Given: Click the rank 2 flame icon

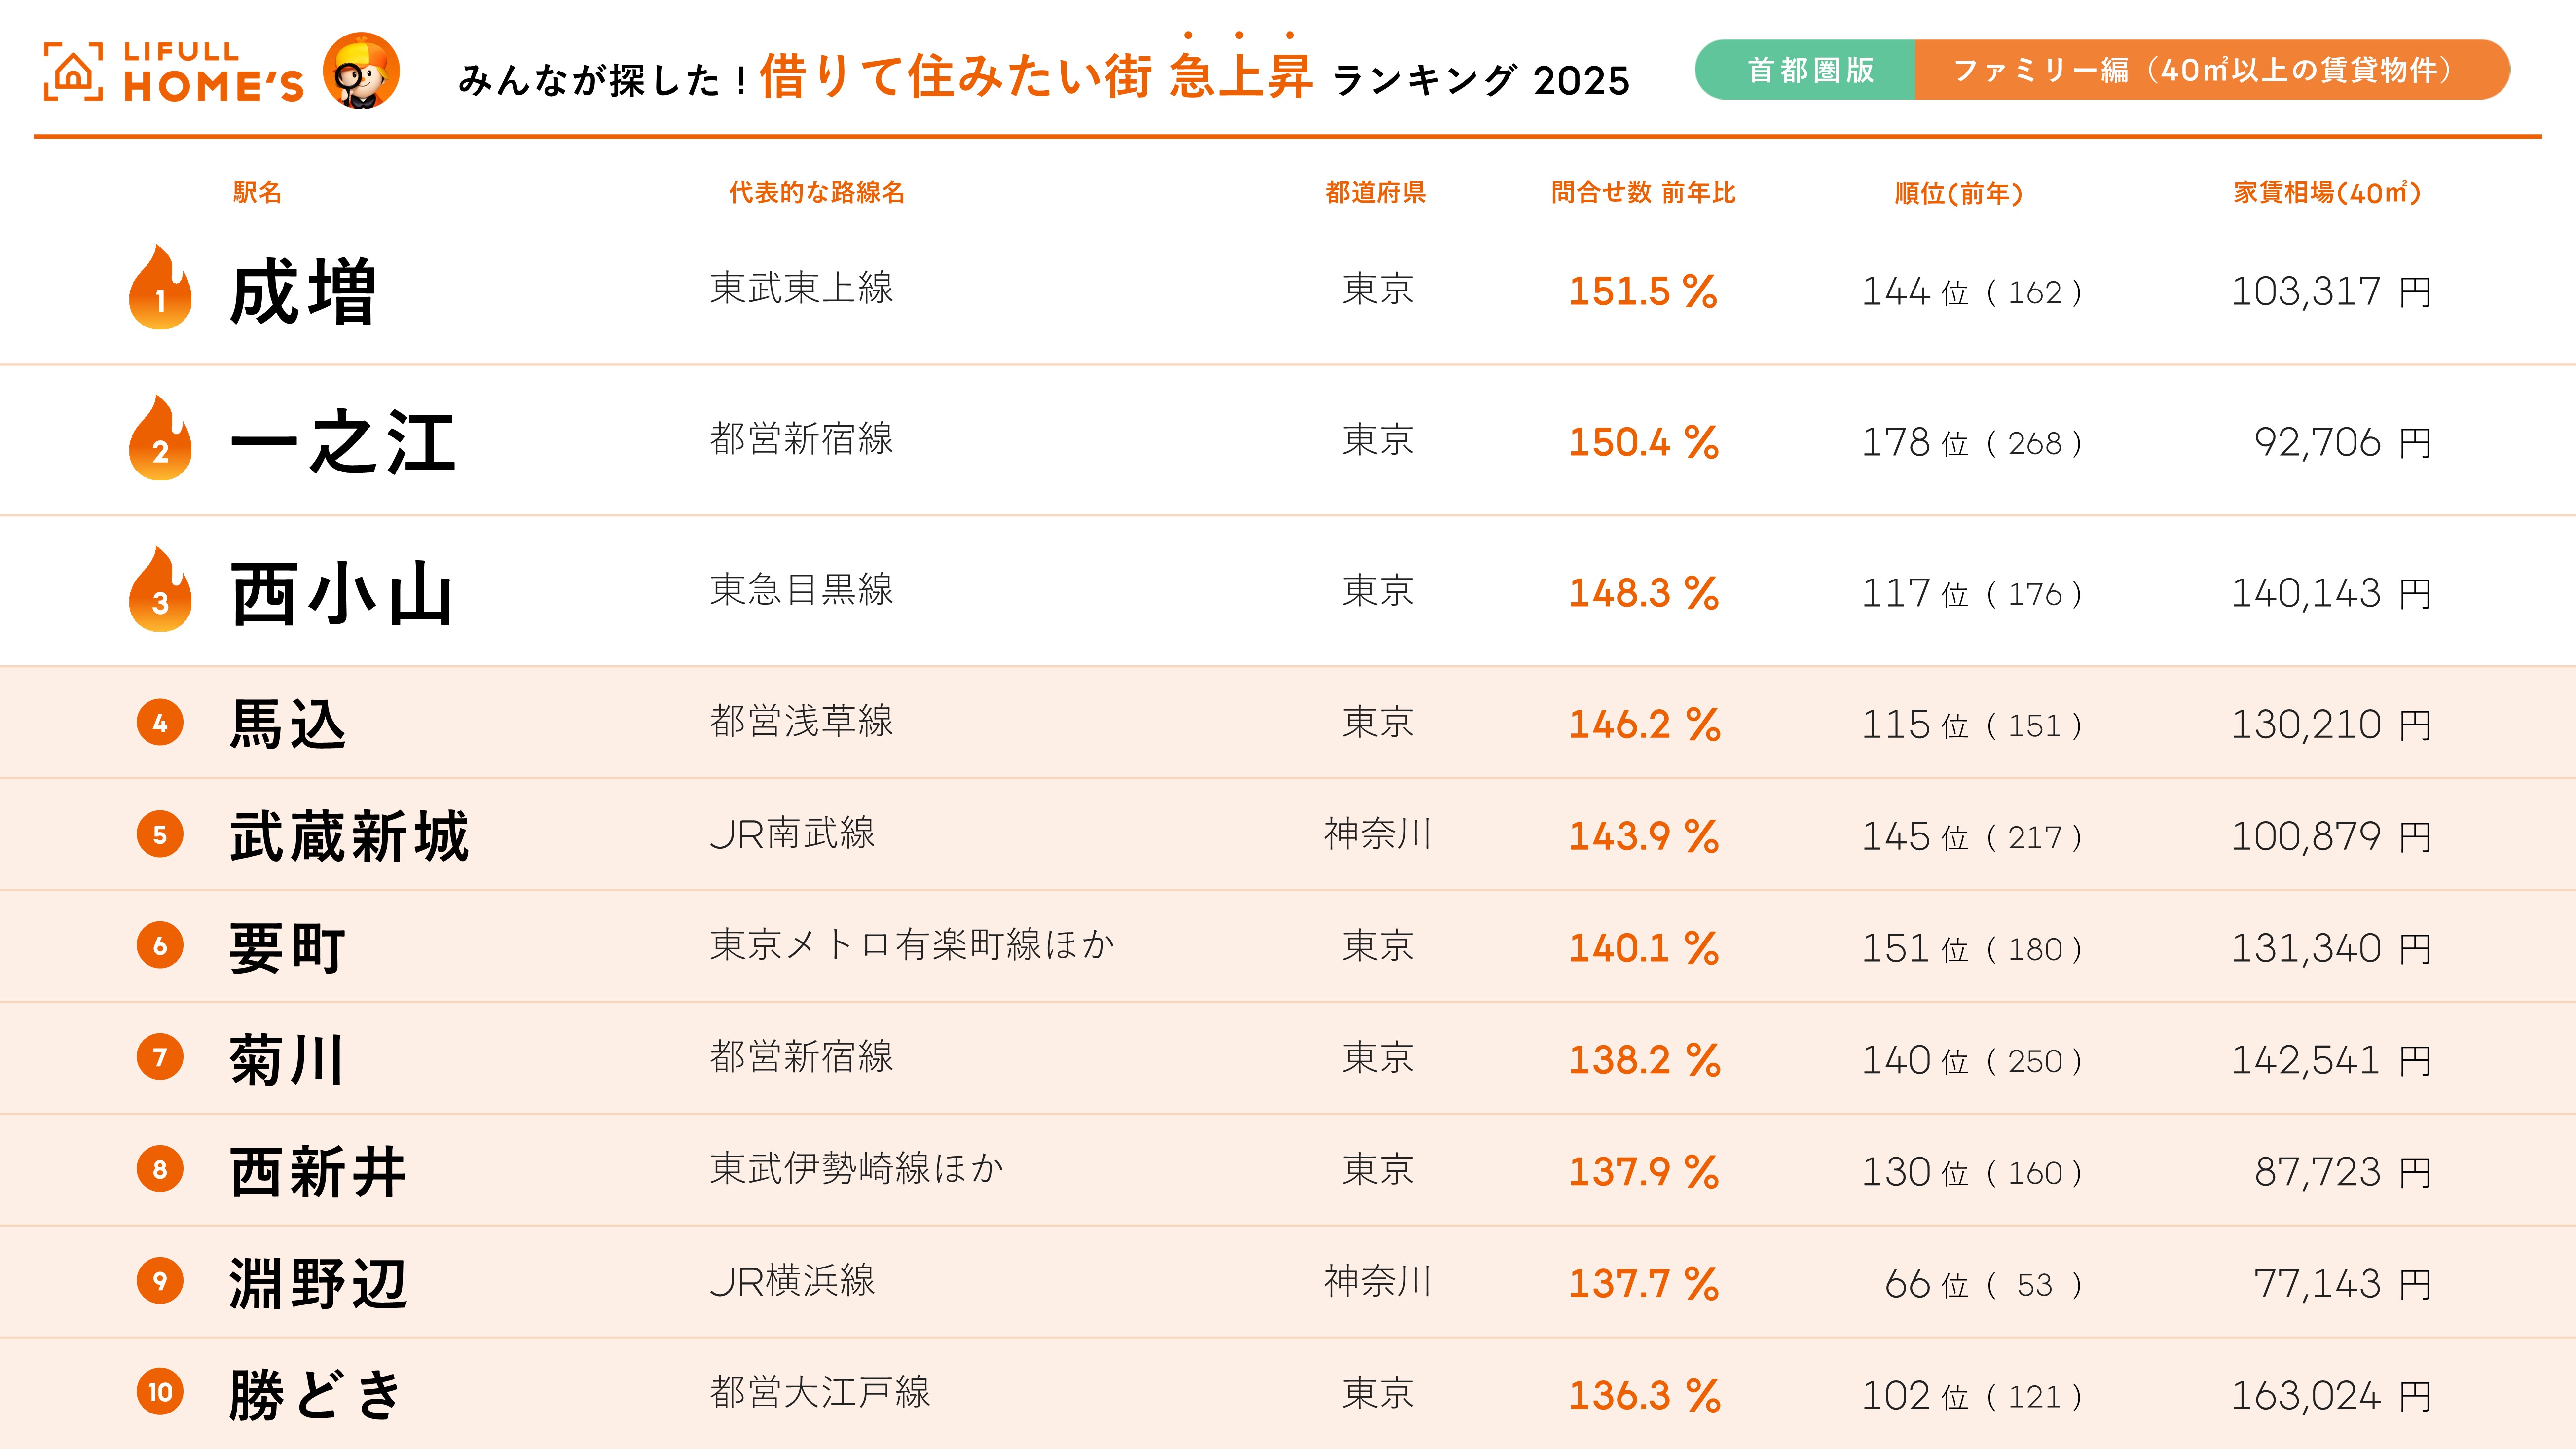Looking at the screenshot, I should pyautogui.click(x=160, y=439).
